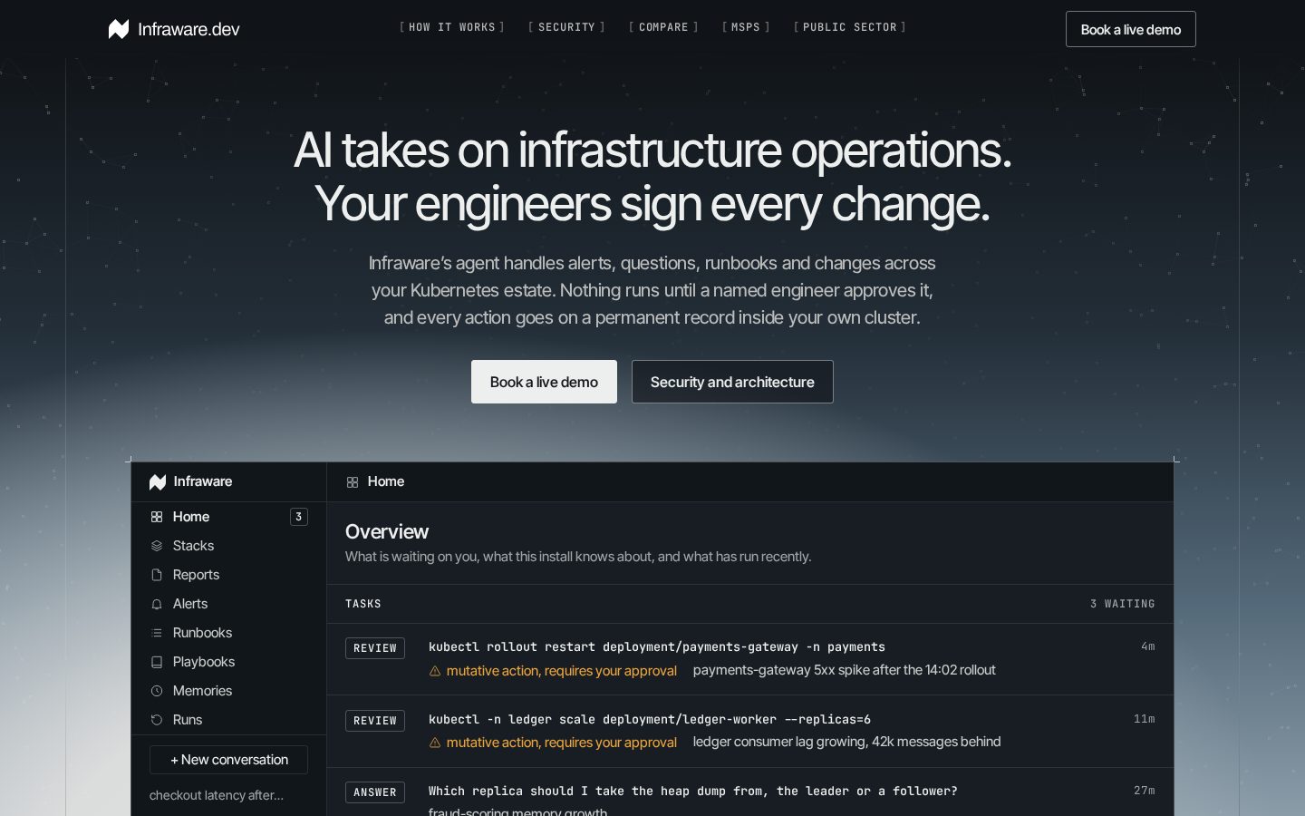Click the Infraware.dev logo icon in header
Image resolution: width=1305 pixels, height=816 pixels.
pos(119,29)
